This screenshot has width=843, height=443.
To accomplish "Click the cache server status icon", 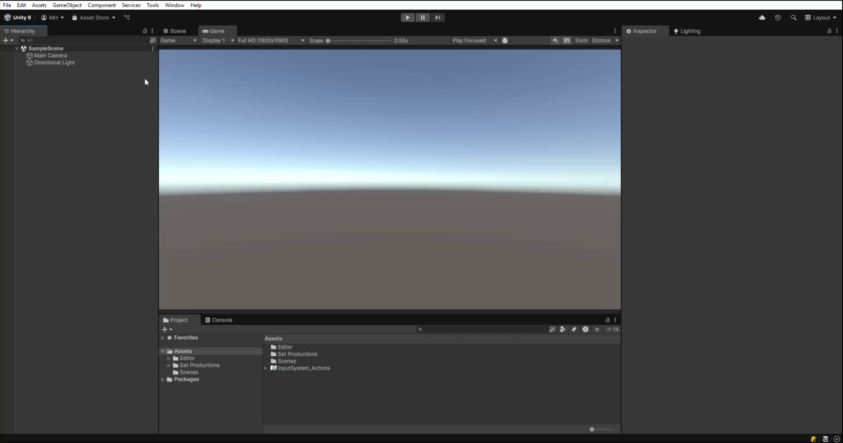I will [825, 439].
